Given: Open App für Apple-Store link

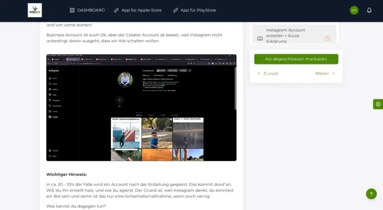Looking at the screenshot, I should click(141, 10).
